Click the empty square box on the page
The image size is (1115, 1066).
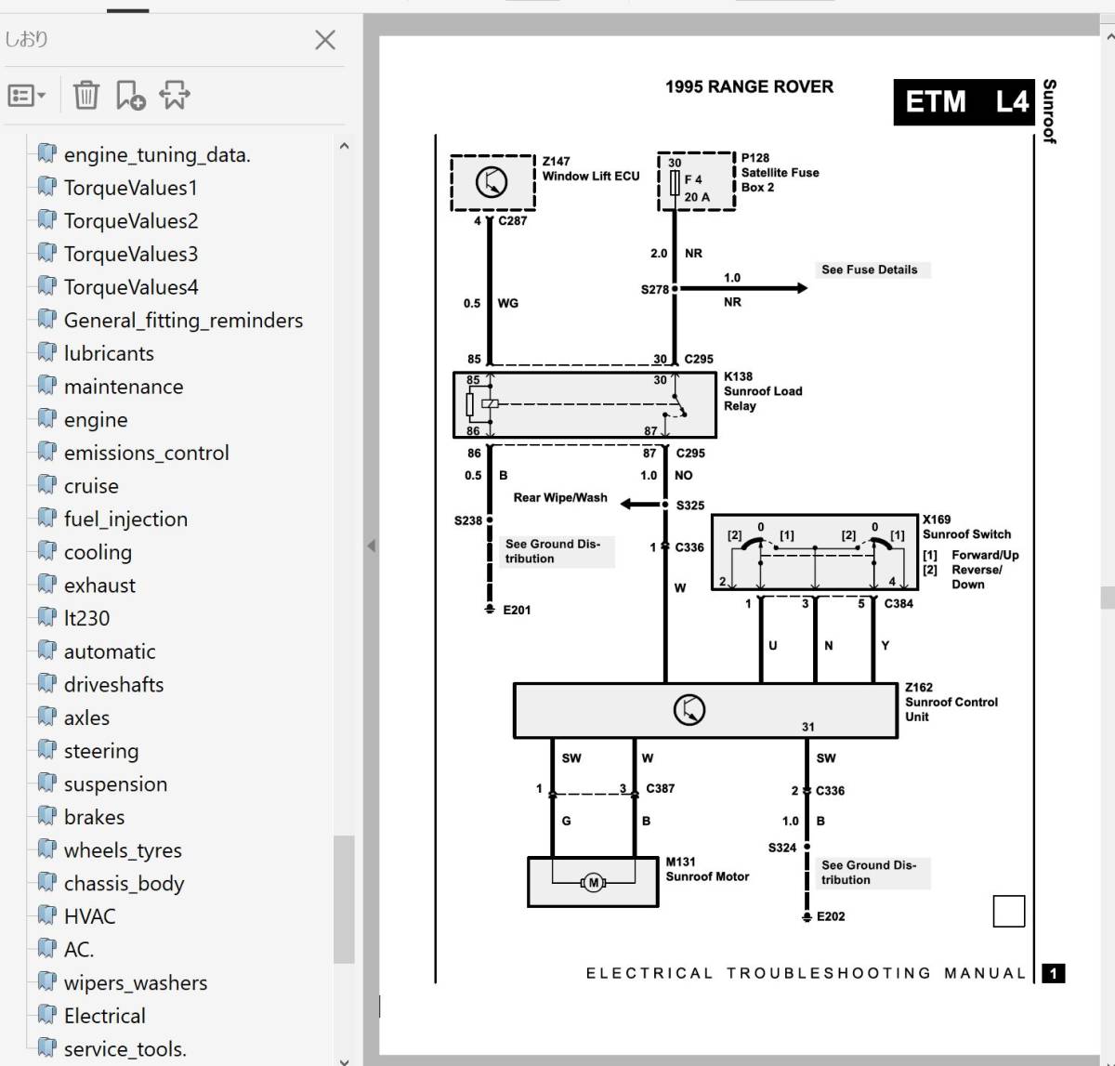1009,911
